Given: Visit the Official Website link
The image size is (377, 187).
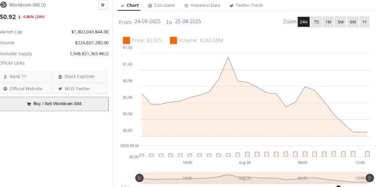Looking at the screenshot, I should point(26,89).
